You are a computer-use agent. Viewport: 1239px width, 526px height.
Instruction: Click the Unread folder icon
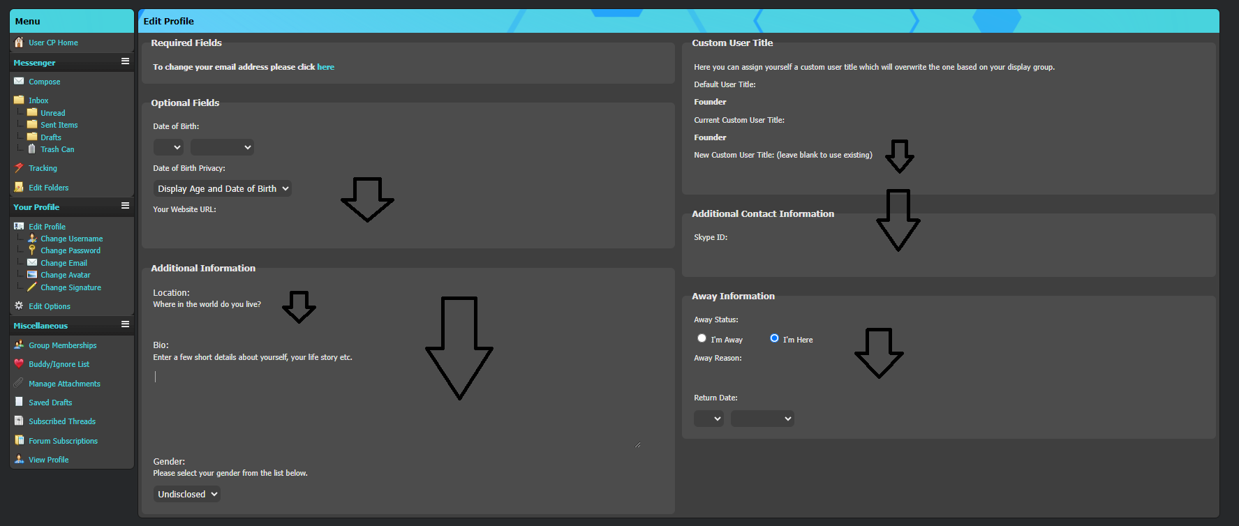(x=32, y=112)
